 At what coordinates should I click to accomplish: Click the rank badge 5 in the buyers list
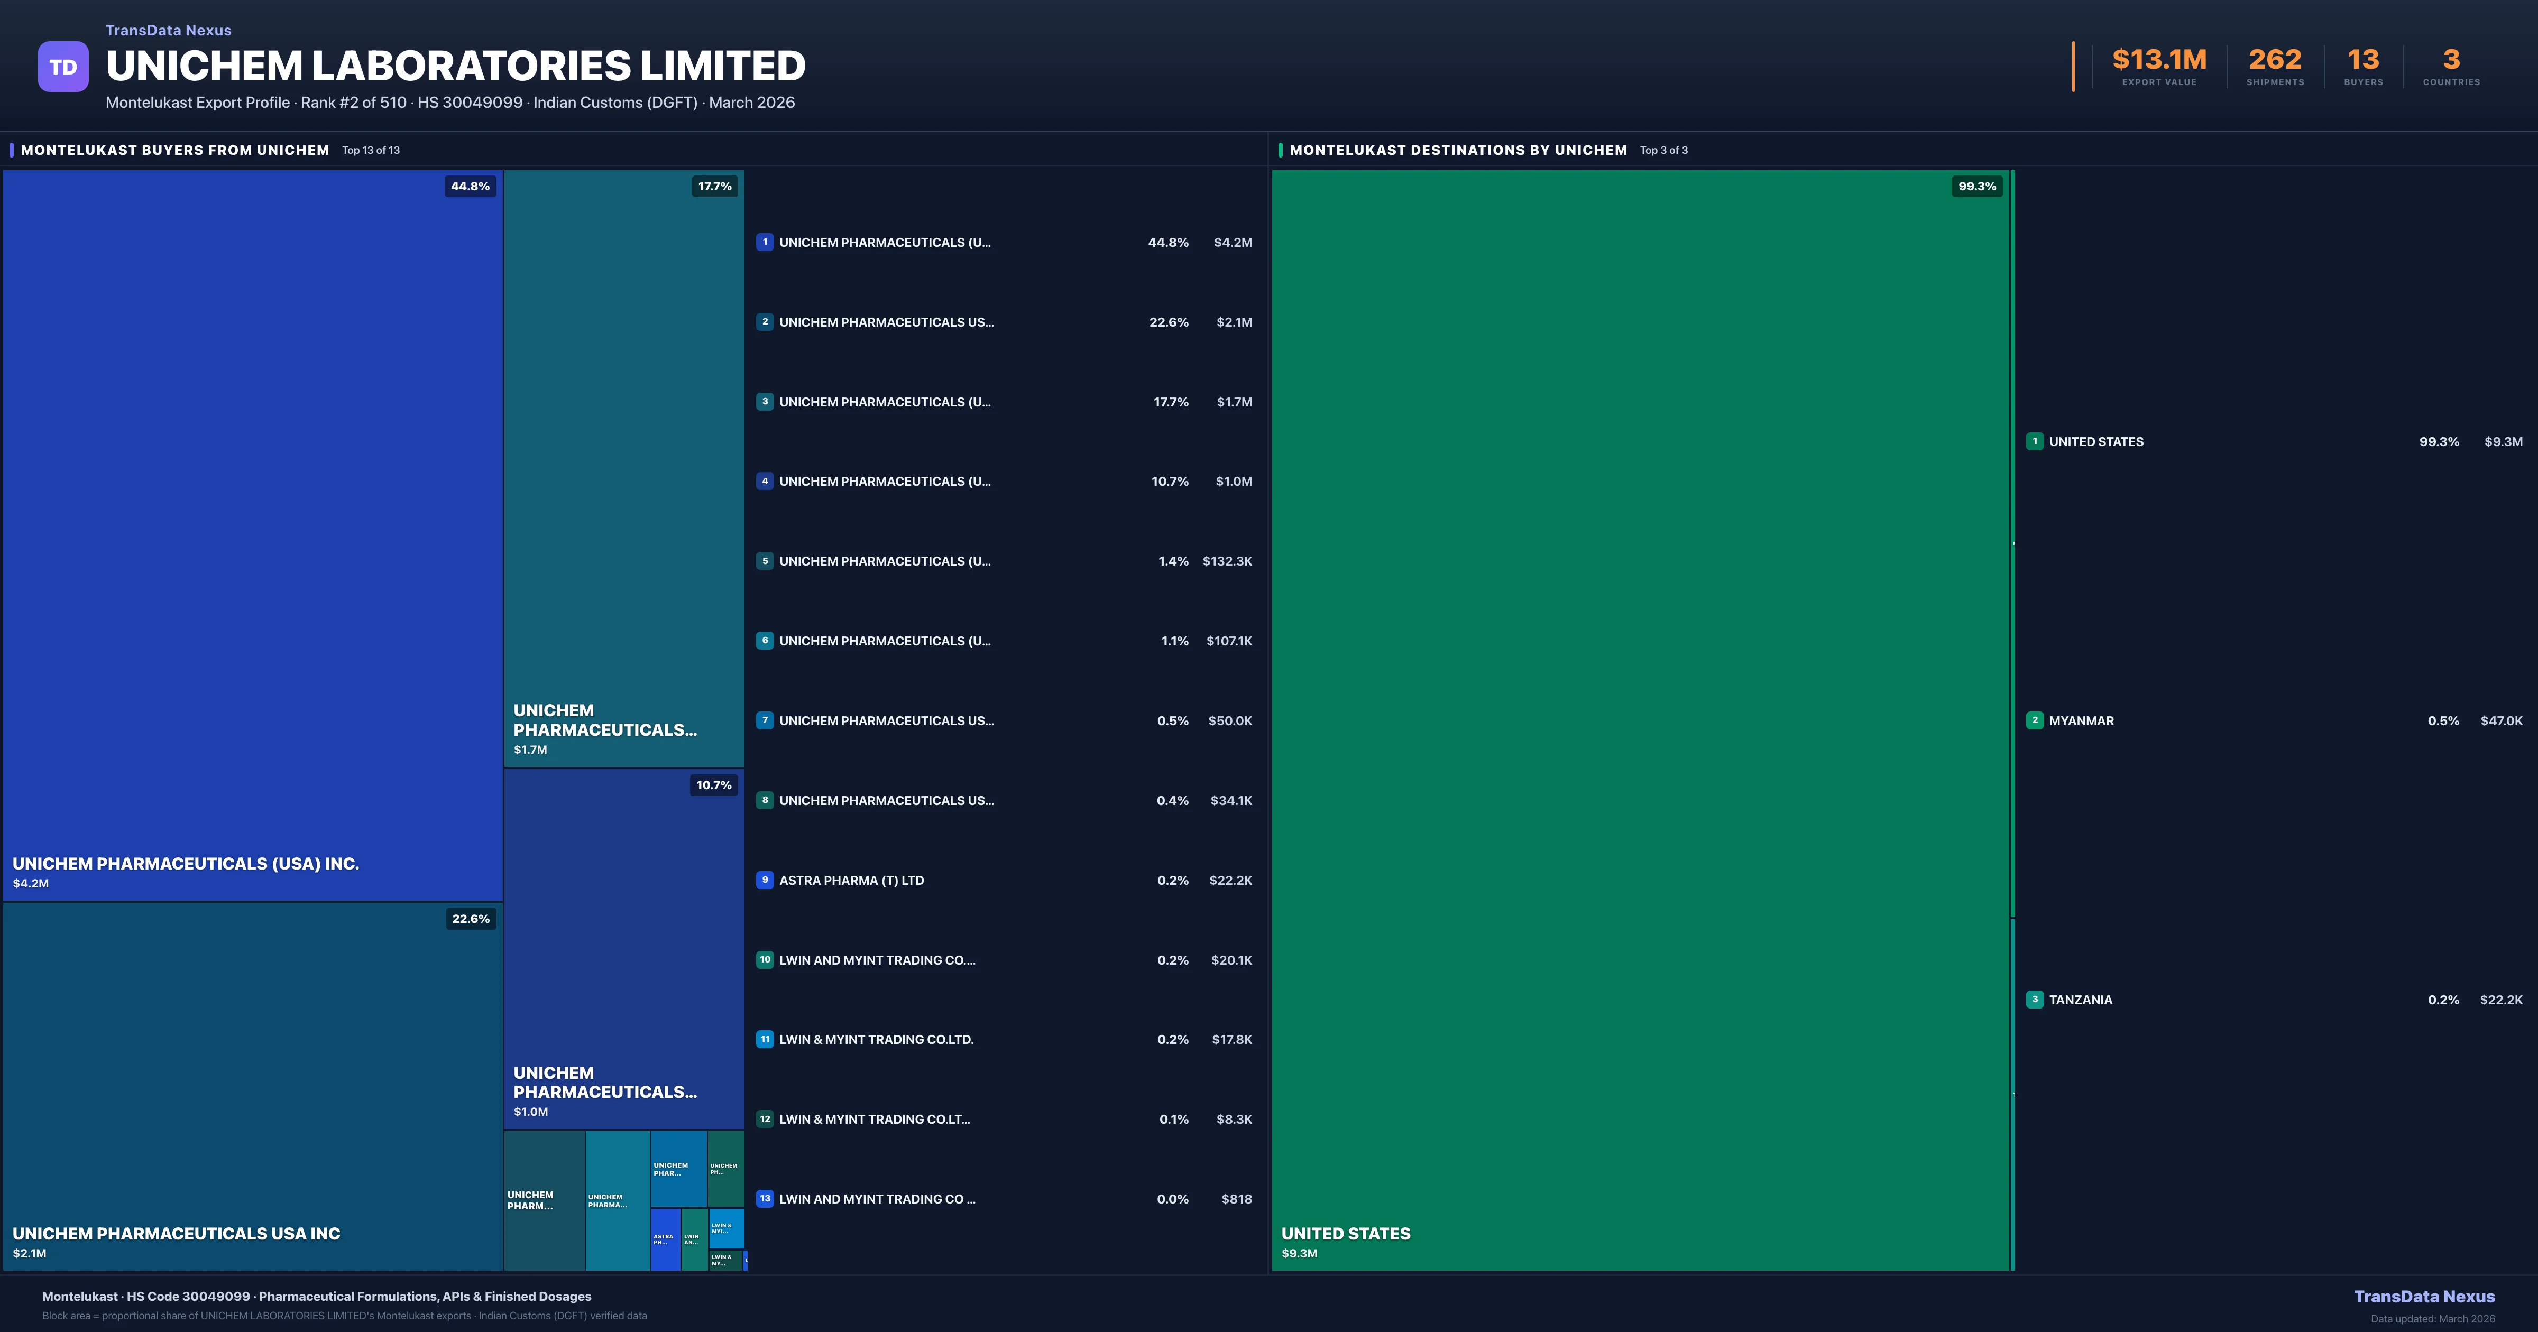tap(766, 561)
